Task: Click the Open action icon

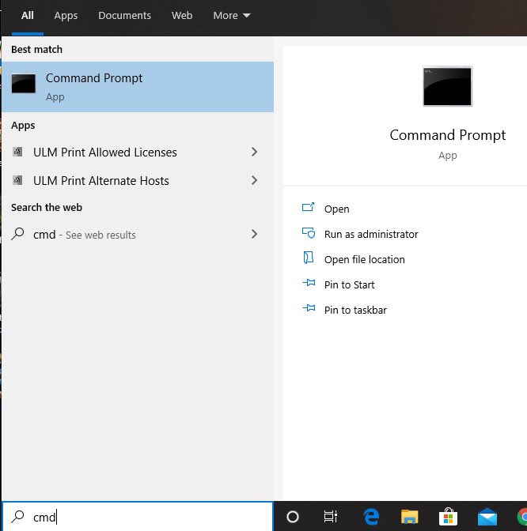Action: (308, 207)
